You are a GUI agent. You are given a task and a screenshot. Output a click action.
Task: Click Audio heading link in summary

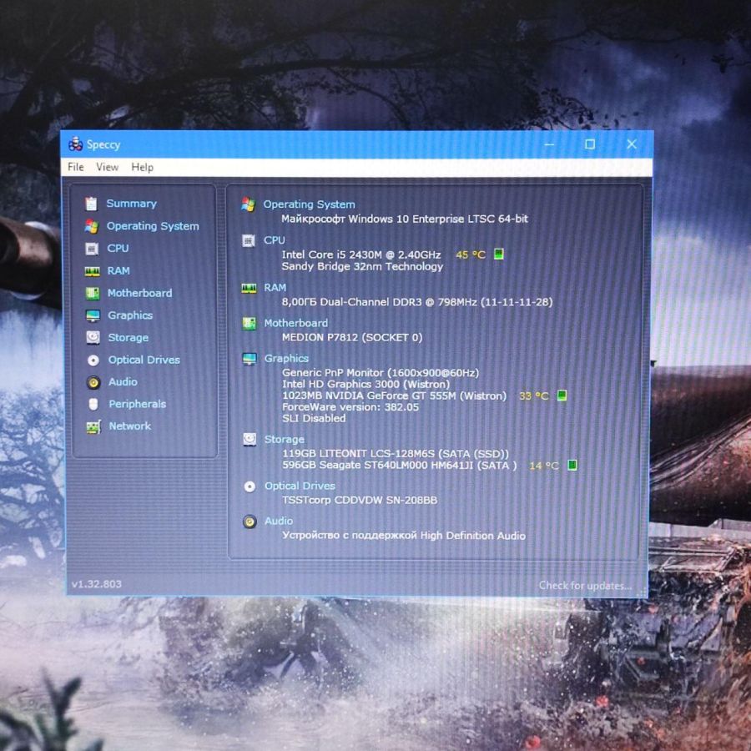pyautogui.click(x=278, y=521)
